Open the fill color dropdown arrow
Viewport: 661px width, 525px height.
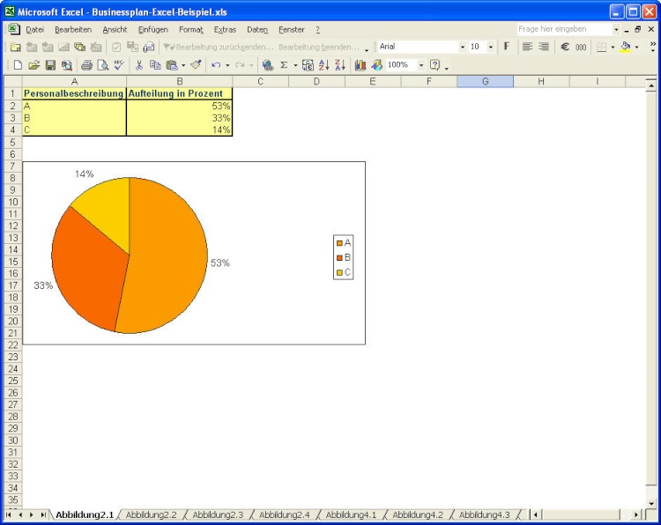(x=636, y=47)
